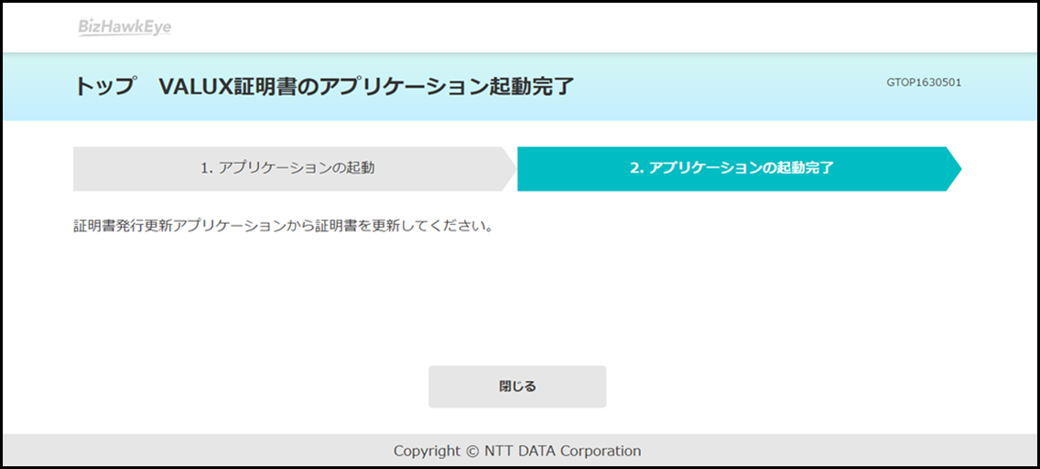
Task: Select step 1 アプリケーションの起動
Action: tap(295, 169)
